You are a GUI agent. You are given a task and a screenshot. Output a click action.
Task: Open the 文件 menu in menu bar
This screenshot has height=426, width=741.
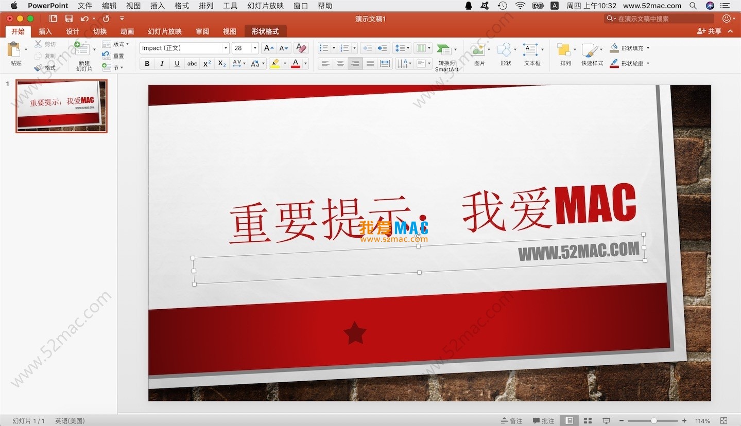coord(85,6)
